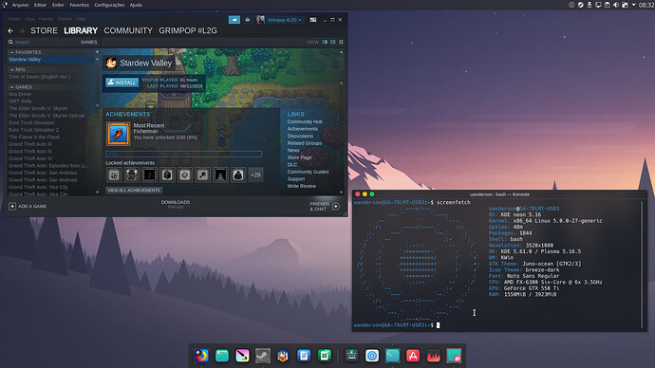Click the Stardew Valley game icon
Image resolution: width=655 pixels, height=368 pixels.
tap(111, 63)
